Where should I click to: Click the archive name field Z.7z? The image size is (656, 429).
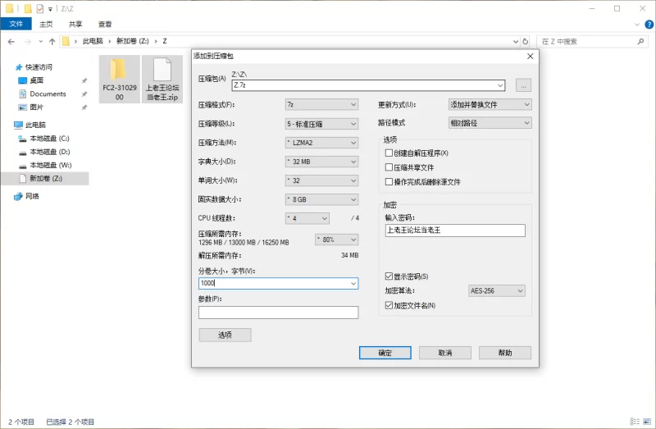pyautogui.click(x=368, y=85)
